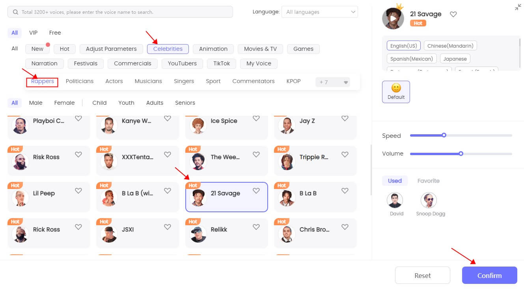The width and height of the screenshot is (524, 289).
Task: Select the TikTok category
Action: [222, 63]
